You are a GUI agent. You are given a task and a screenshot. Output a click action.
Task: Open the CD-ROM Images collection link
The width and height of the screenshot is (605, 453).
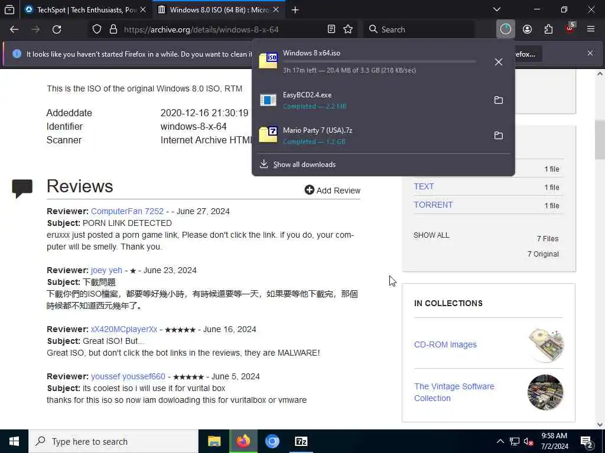(x=445, y=344)
